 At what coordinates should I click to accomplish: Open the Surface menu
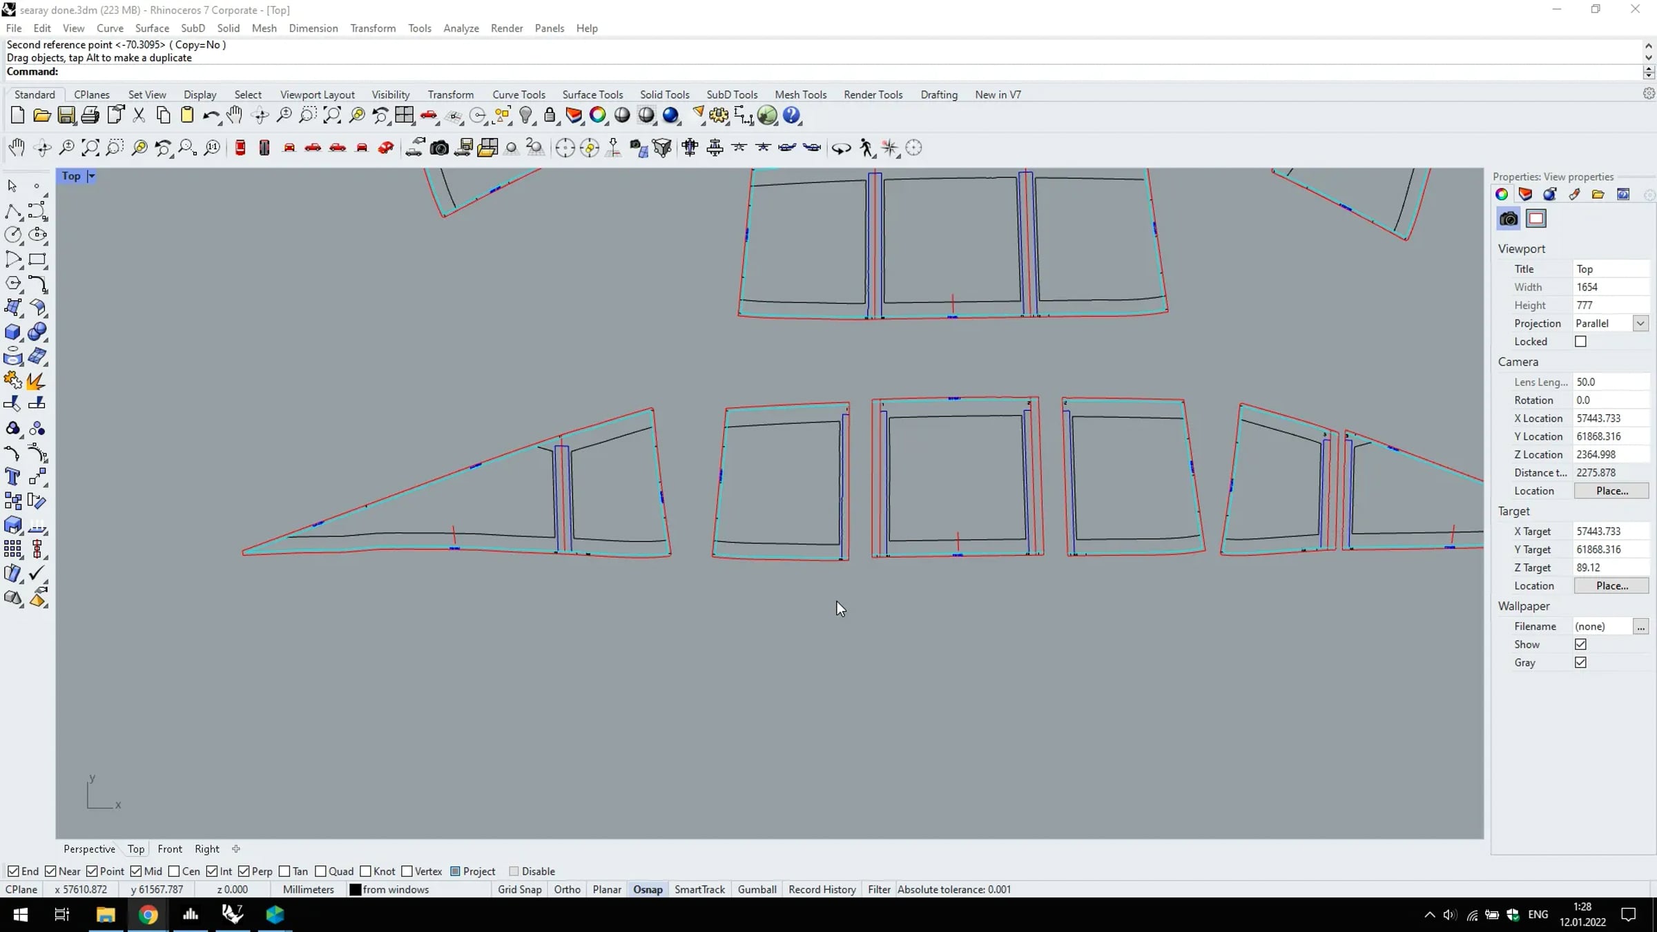(152, 28)
